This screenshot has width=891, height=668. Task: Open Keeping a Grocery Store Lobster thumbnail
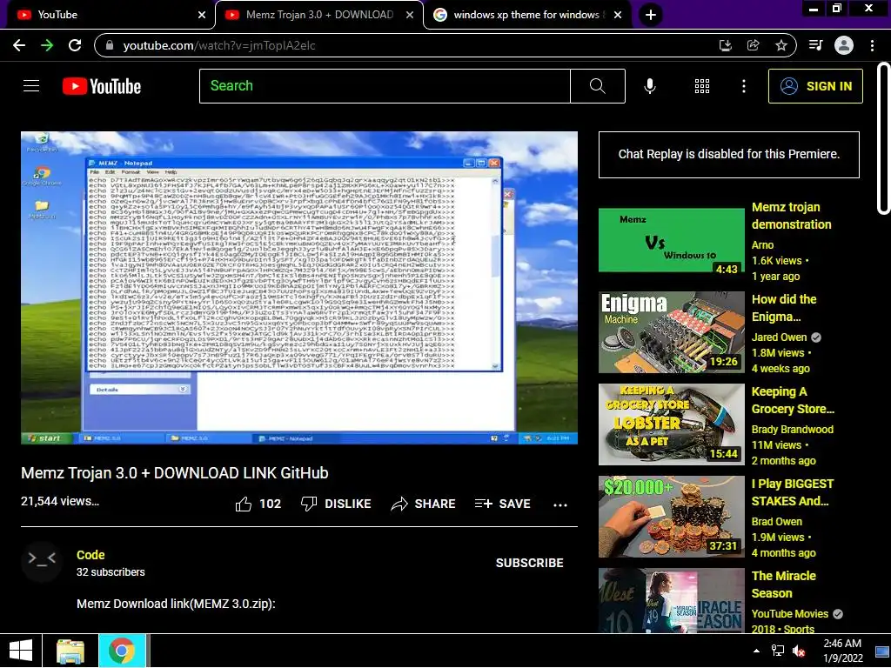671,424
